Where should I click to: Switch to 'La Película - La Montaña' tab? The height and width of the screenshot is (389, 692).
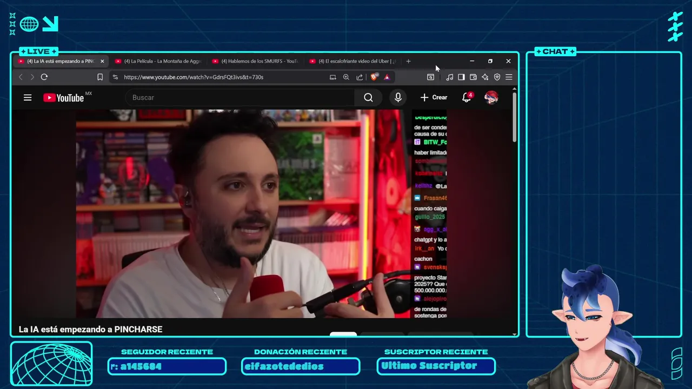point(158,61)
